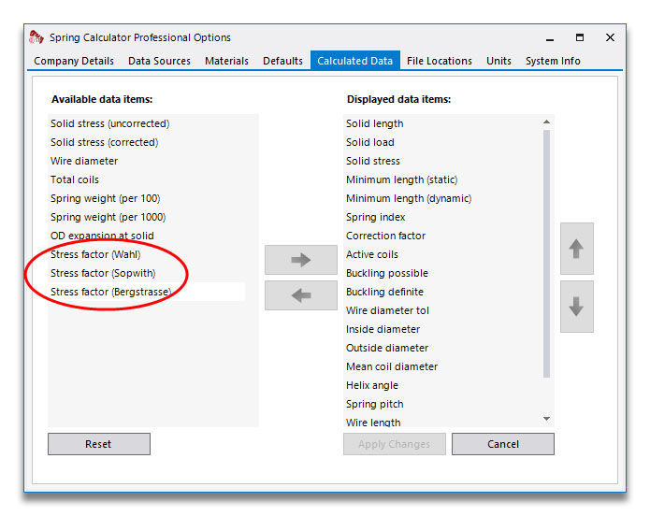Select Spring index in displayed items

[x=376, y=217]
